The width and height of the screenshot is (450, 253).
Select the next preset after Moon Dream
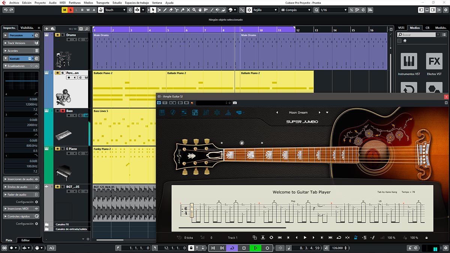(x=319, y=112)
